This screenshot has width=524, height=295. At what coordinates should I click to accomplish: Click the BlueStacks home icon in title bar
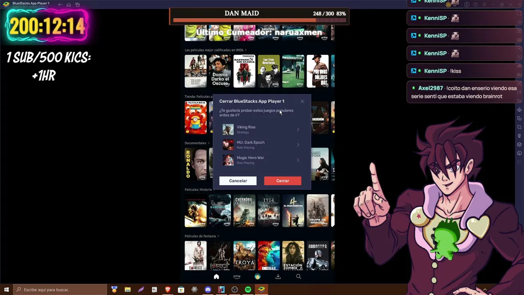tap(69, 5)
